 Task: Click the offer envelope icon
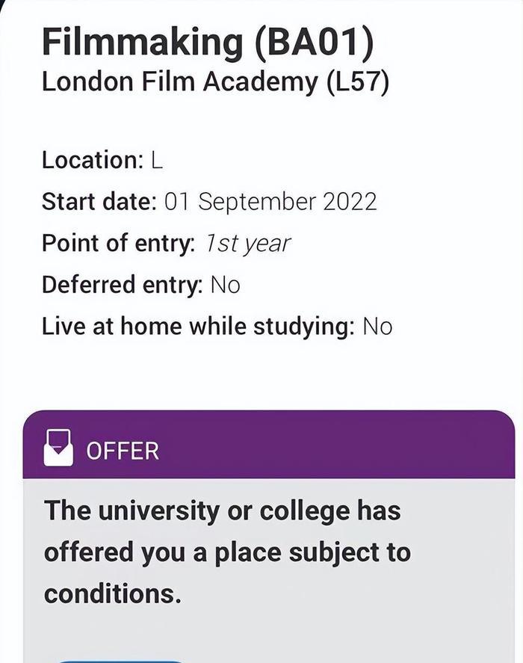(58, 448)
